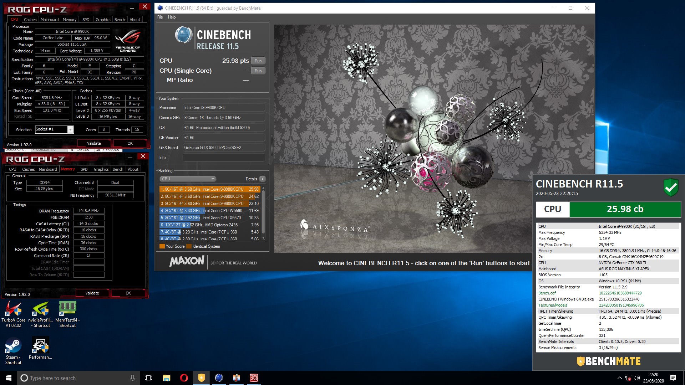
Task: Click the taskbar clock showing 22:20
Action: 653,378
